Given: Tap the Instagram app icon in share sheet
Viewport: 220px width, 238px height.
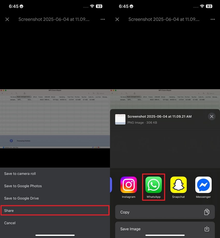Looking at the screenshot, I should pyautogui.click(x=129, y=185).
